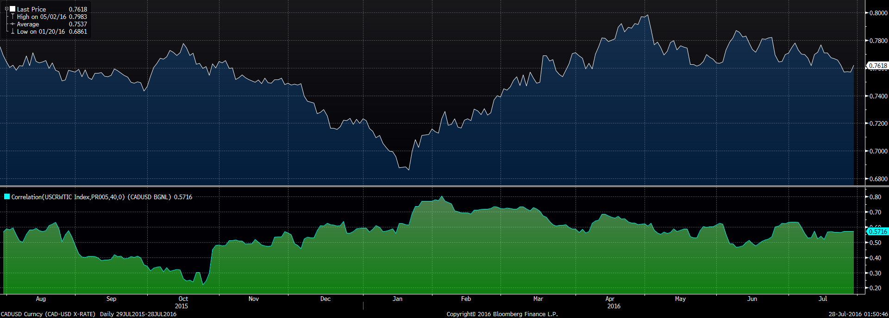Click the Jul month label on time axis
889x318 pixels.
[x=822, y=299]
